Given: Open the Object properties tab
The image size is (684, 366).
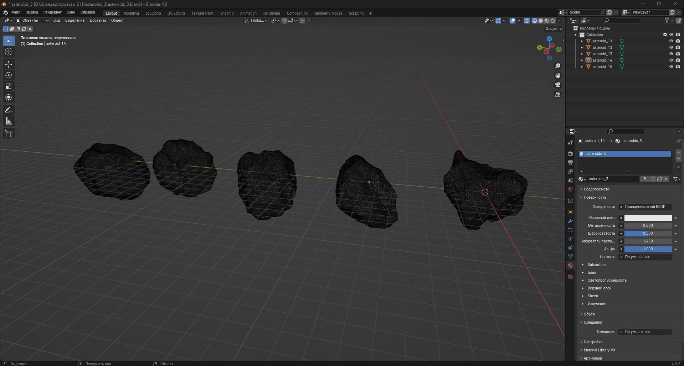Looking at the screenshot, I should point(570,212).
